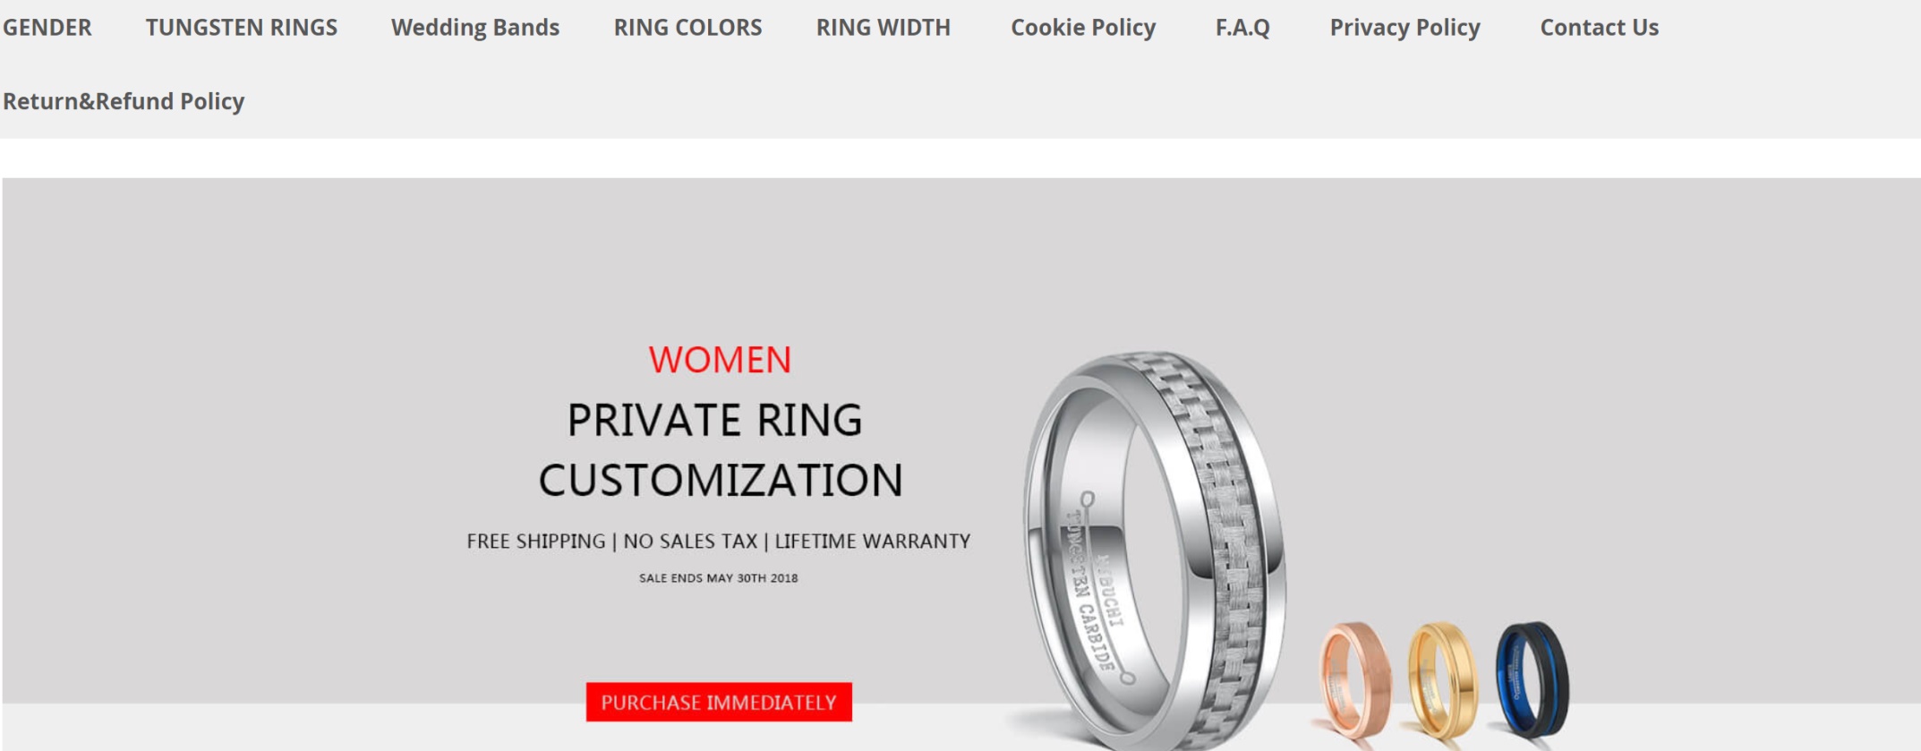Click the SALE ENDS MAY 30TH text
1921x751 pixels.
click(719, 578)
